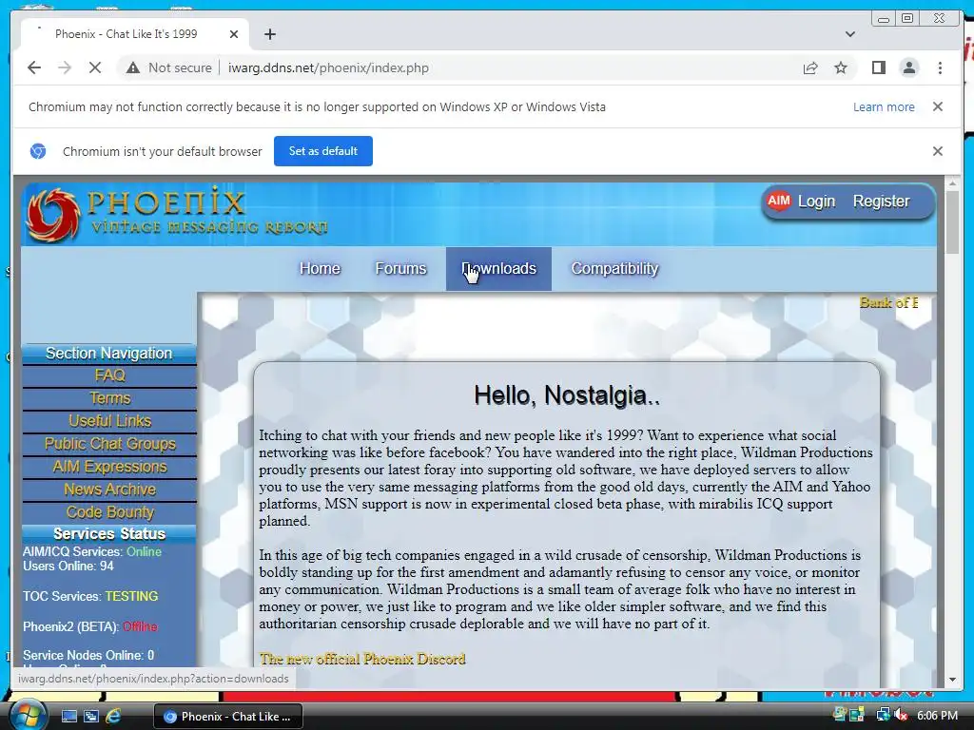Image resolution: width=974 pixels, height=730 pixels.
Task: Close the Phoenix tab
Action: point(234,34)
